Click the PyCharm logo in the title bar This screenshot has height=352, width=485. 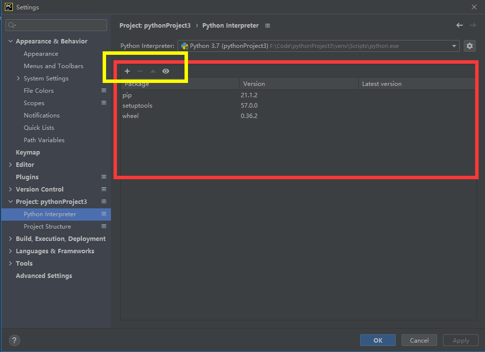[x=9, y=7]
